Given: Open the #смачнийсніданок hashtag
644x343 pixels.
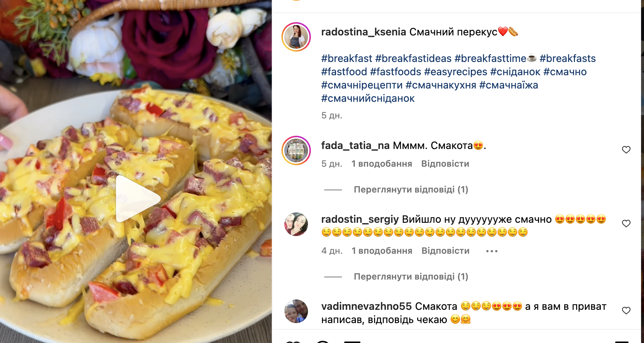Looking at the screenshot, I should point(368,98).
